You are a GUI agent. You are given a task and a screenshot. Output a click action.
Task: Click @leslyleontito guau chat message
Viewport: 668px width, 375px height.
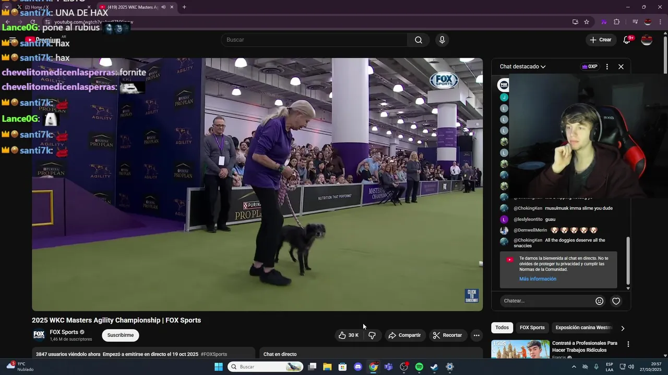tap(534, 219)
